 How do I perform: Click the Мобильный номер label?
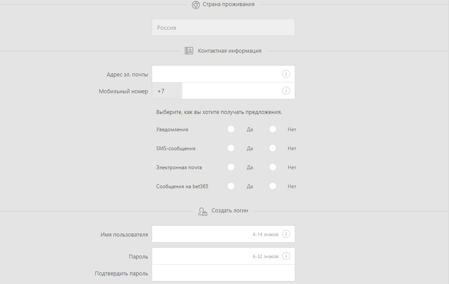coord(123,91)
